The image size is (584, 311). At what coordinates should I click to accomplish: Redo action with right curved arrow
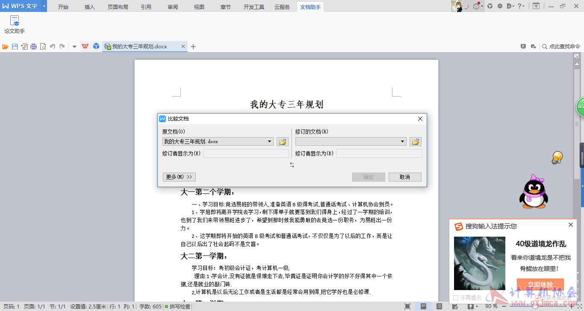[x=62, y=47]
